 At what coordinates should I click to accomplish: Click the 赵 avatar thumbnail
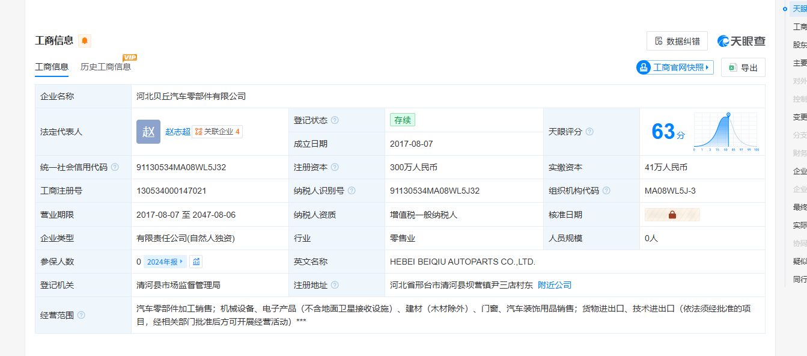pyautogui.click(x=148, y=132)
